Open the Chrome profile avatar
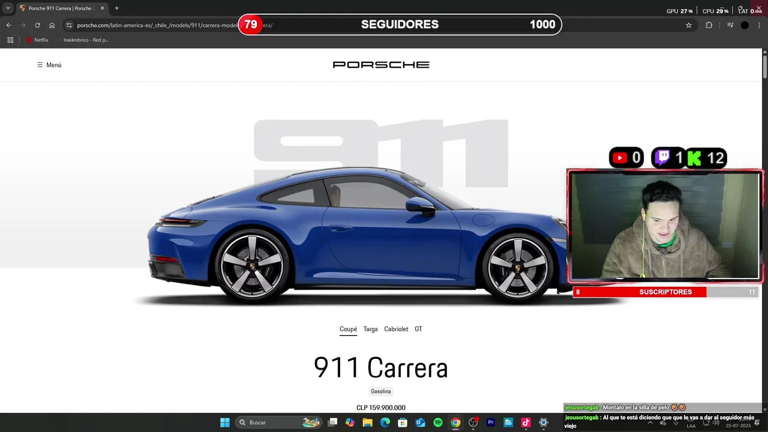Screen dimensions: 768x432 [x=745, y=25]
